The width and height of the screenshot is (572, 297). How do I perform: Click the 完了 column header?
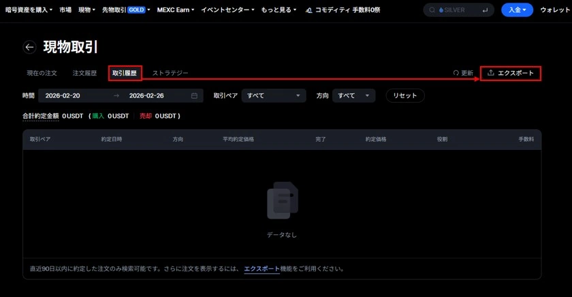(321, 140)
